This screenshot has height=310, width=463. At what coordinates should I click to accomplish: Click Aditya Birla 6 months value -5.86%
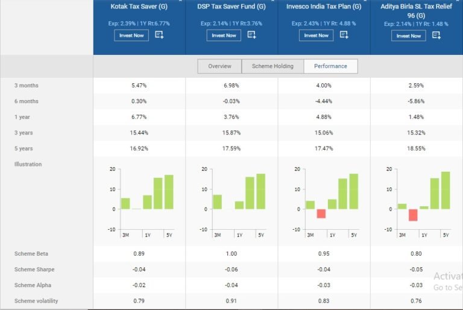[x=417, y=101]
